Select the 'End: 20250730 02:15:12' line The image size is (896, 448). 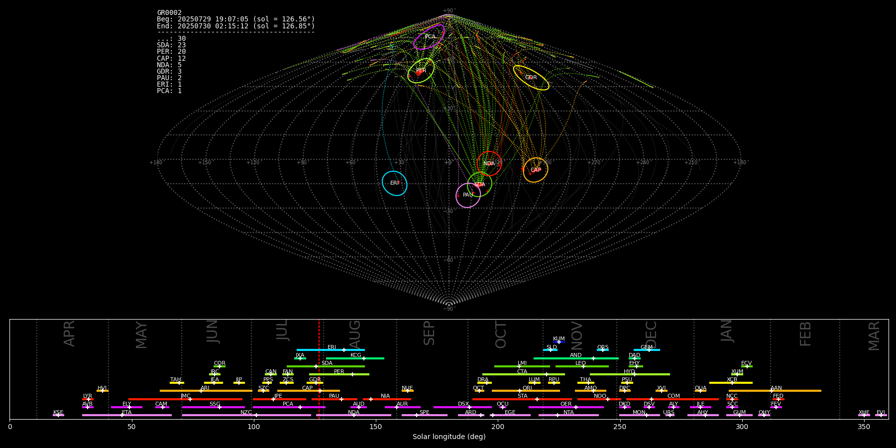point(236,26)
